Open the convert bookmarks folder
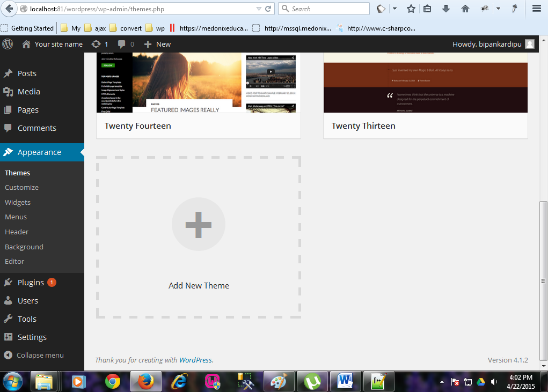The height and width of the screenshot is (392, 548). pyautogui.click(x=126, y=28)
